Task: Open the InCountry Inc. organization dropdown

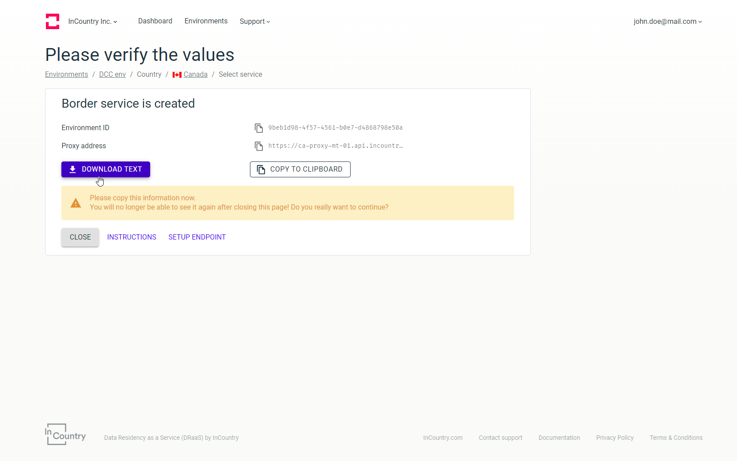Action: point(93,21)
